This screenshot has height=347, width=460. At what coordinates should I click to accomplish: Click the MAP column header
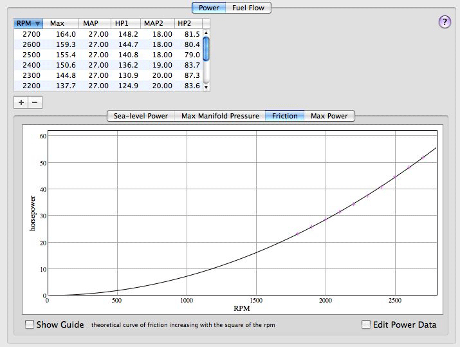click(x=95, y=23)
